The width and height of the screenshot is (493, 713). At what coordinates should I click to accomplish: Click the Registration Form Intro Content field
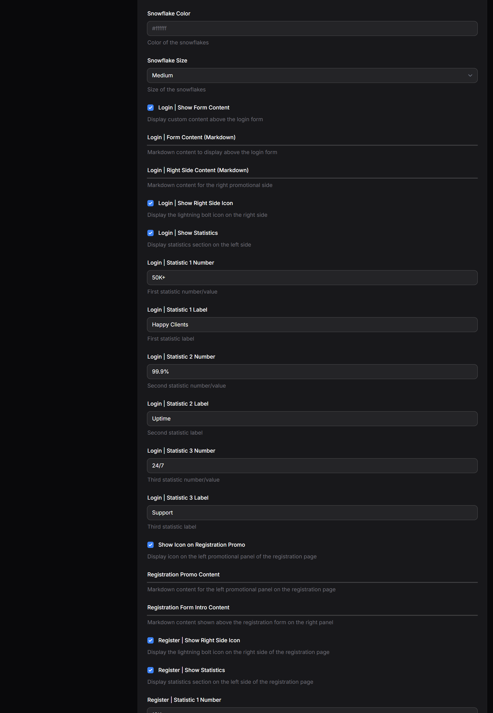point(312,615)
